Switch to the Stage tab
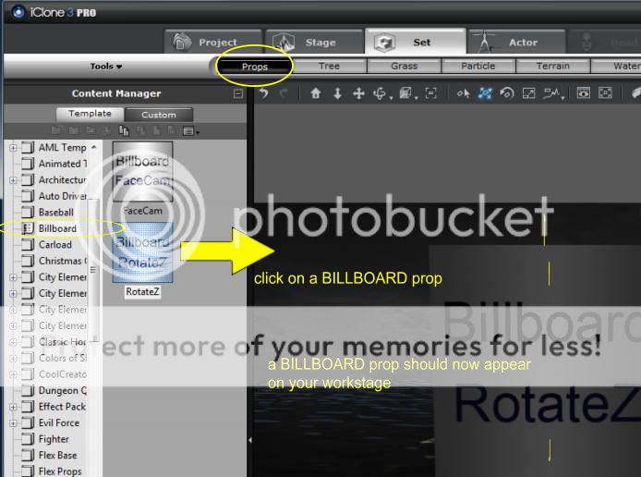 314,42
